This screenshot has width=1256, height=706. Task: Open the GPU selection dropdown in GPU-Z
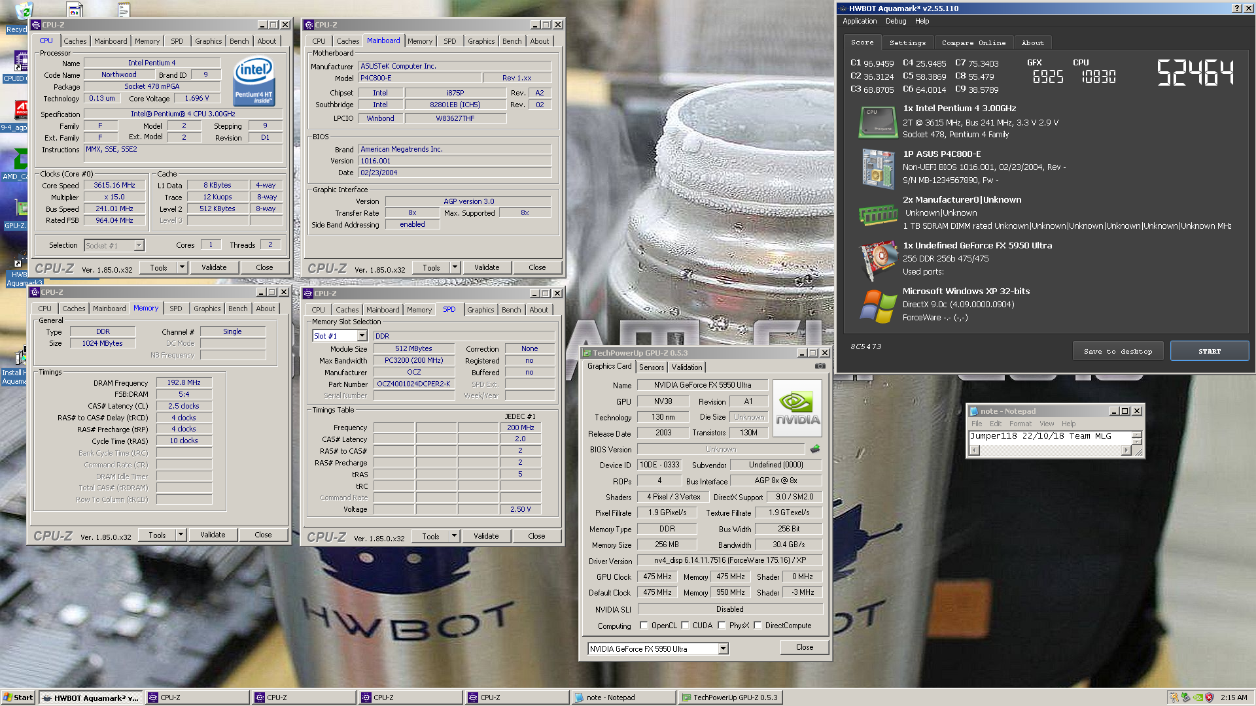[x=723, y=648]
